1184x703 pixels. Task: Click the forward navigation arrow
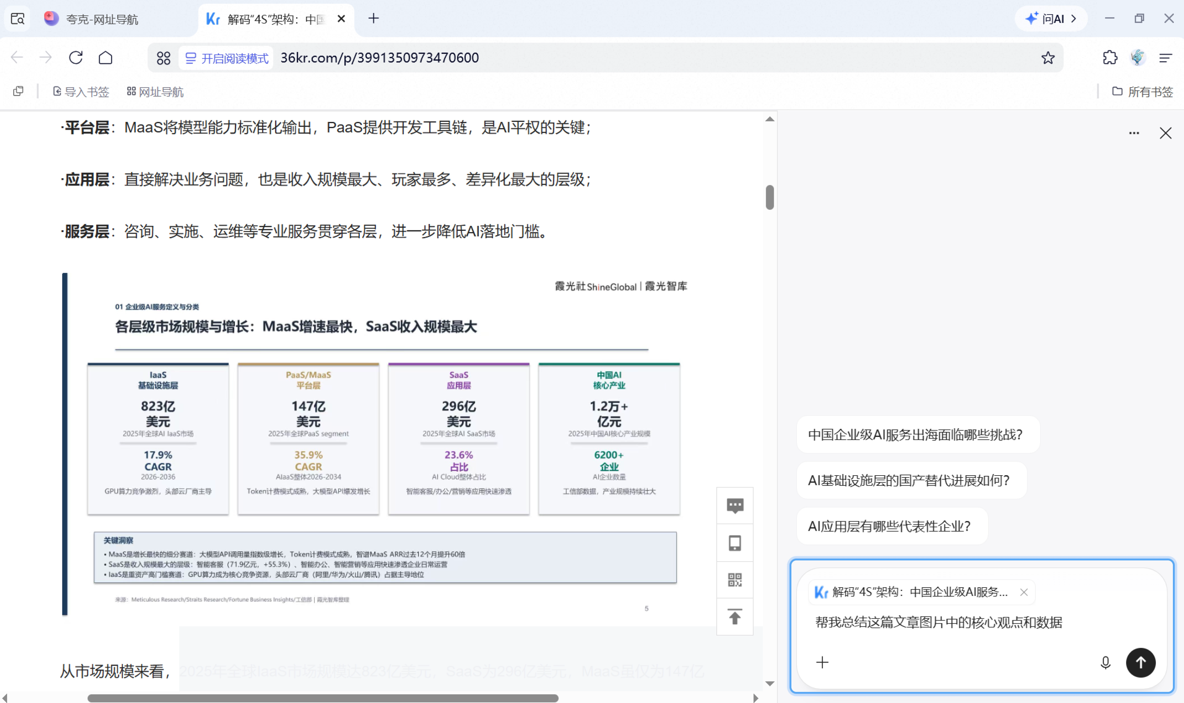(46, 58)
